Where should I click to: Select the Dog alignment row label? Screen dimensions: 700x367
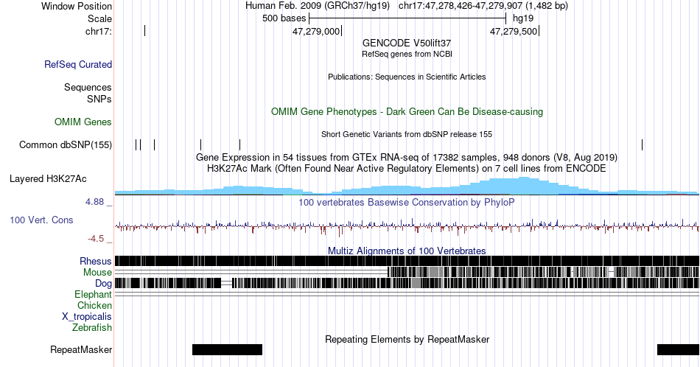(103, 284)
